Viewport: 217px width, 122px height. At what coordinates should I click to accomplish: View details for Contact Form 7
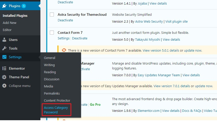(x=171, y=39)
